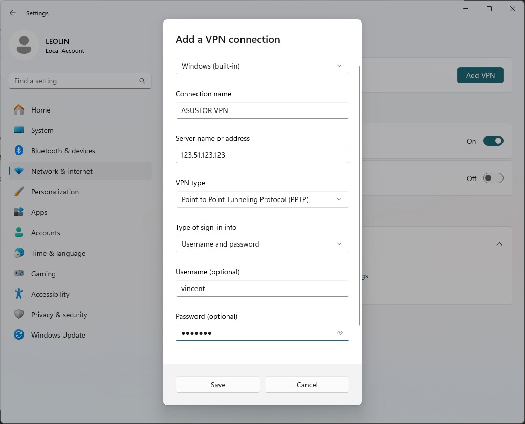This screenshot has height=424, width=525.
Task: Click the System monitor icon
Action: pos(19,130)
